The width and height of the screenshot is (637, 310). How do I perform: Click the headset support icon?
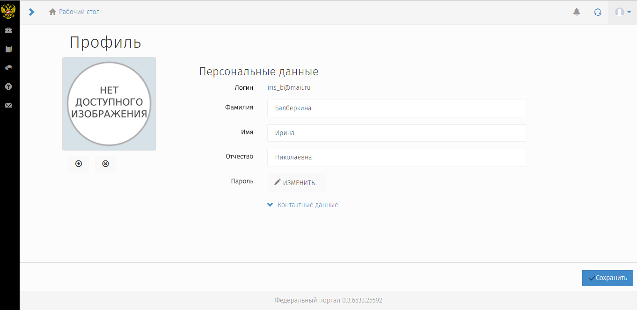(598, 12)
